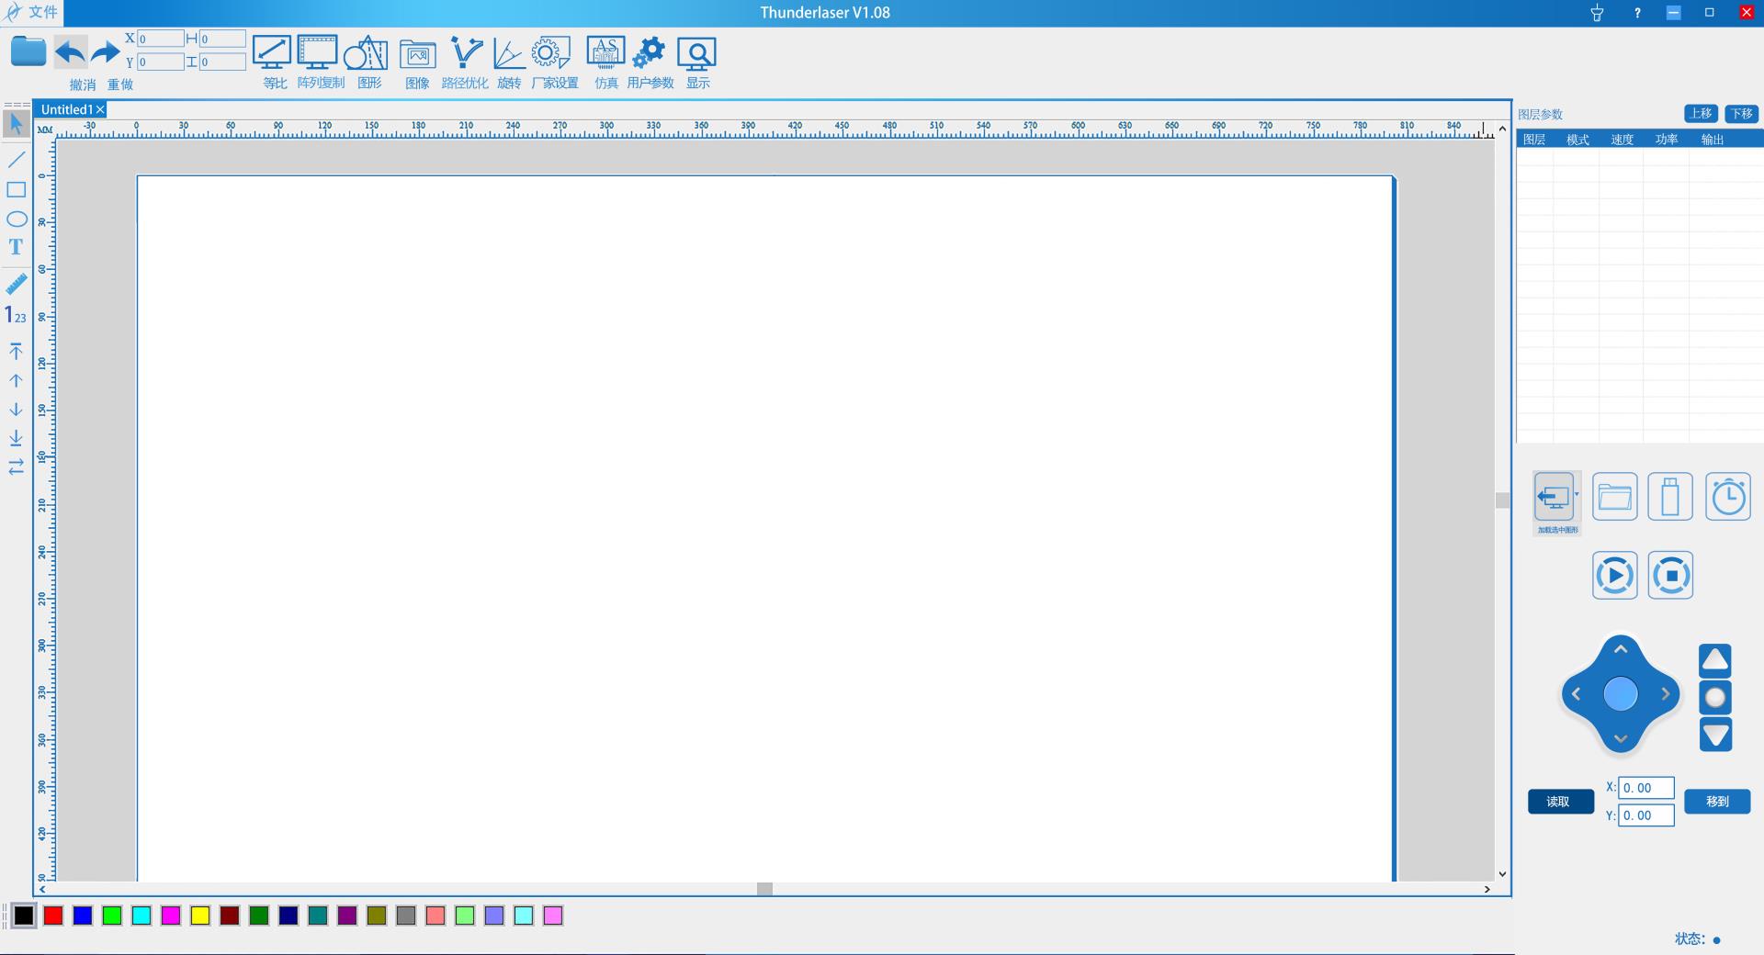Click the X: 0.00 coordinate field
The width and height of the screenshot is (1764, 955).
(x=1645, y=788)
